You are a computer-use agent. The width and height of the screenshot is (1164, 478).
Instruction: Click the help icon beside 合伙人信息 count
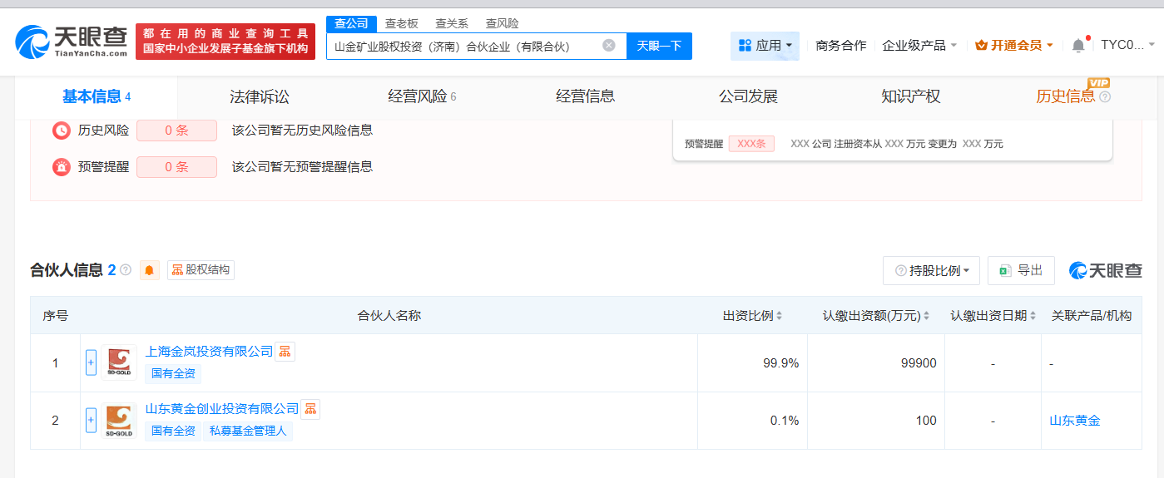pyautogui.click(x=126, y=270)
